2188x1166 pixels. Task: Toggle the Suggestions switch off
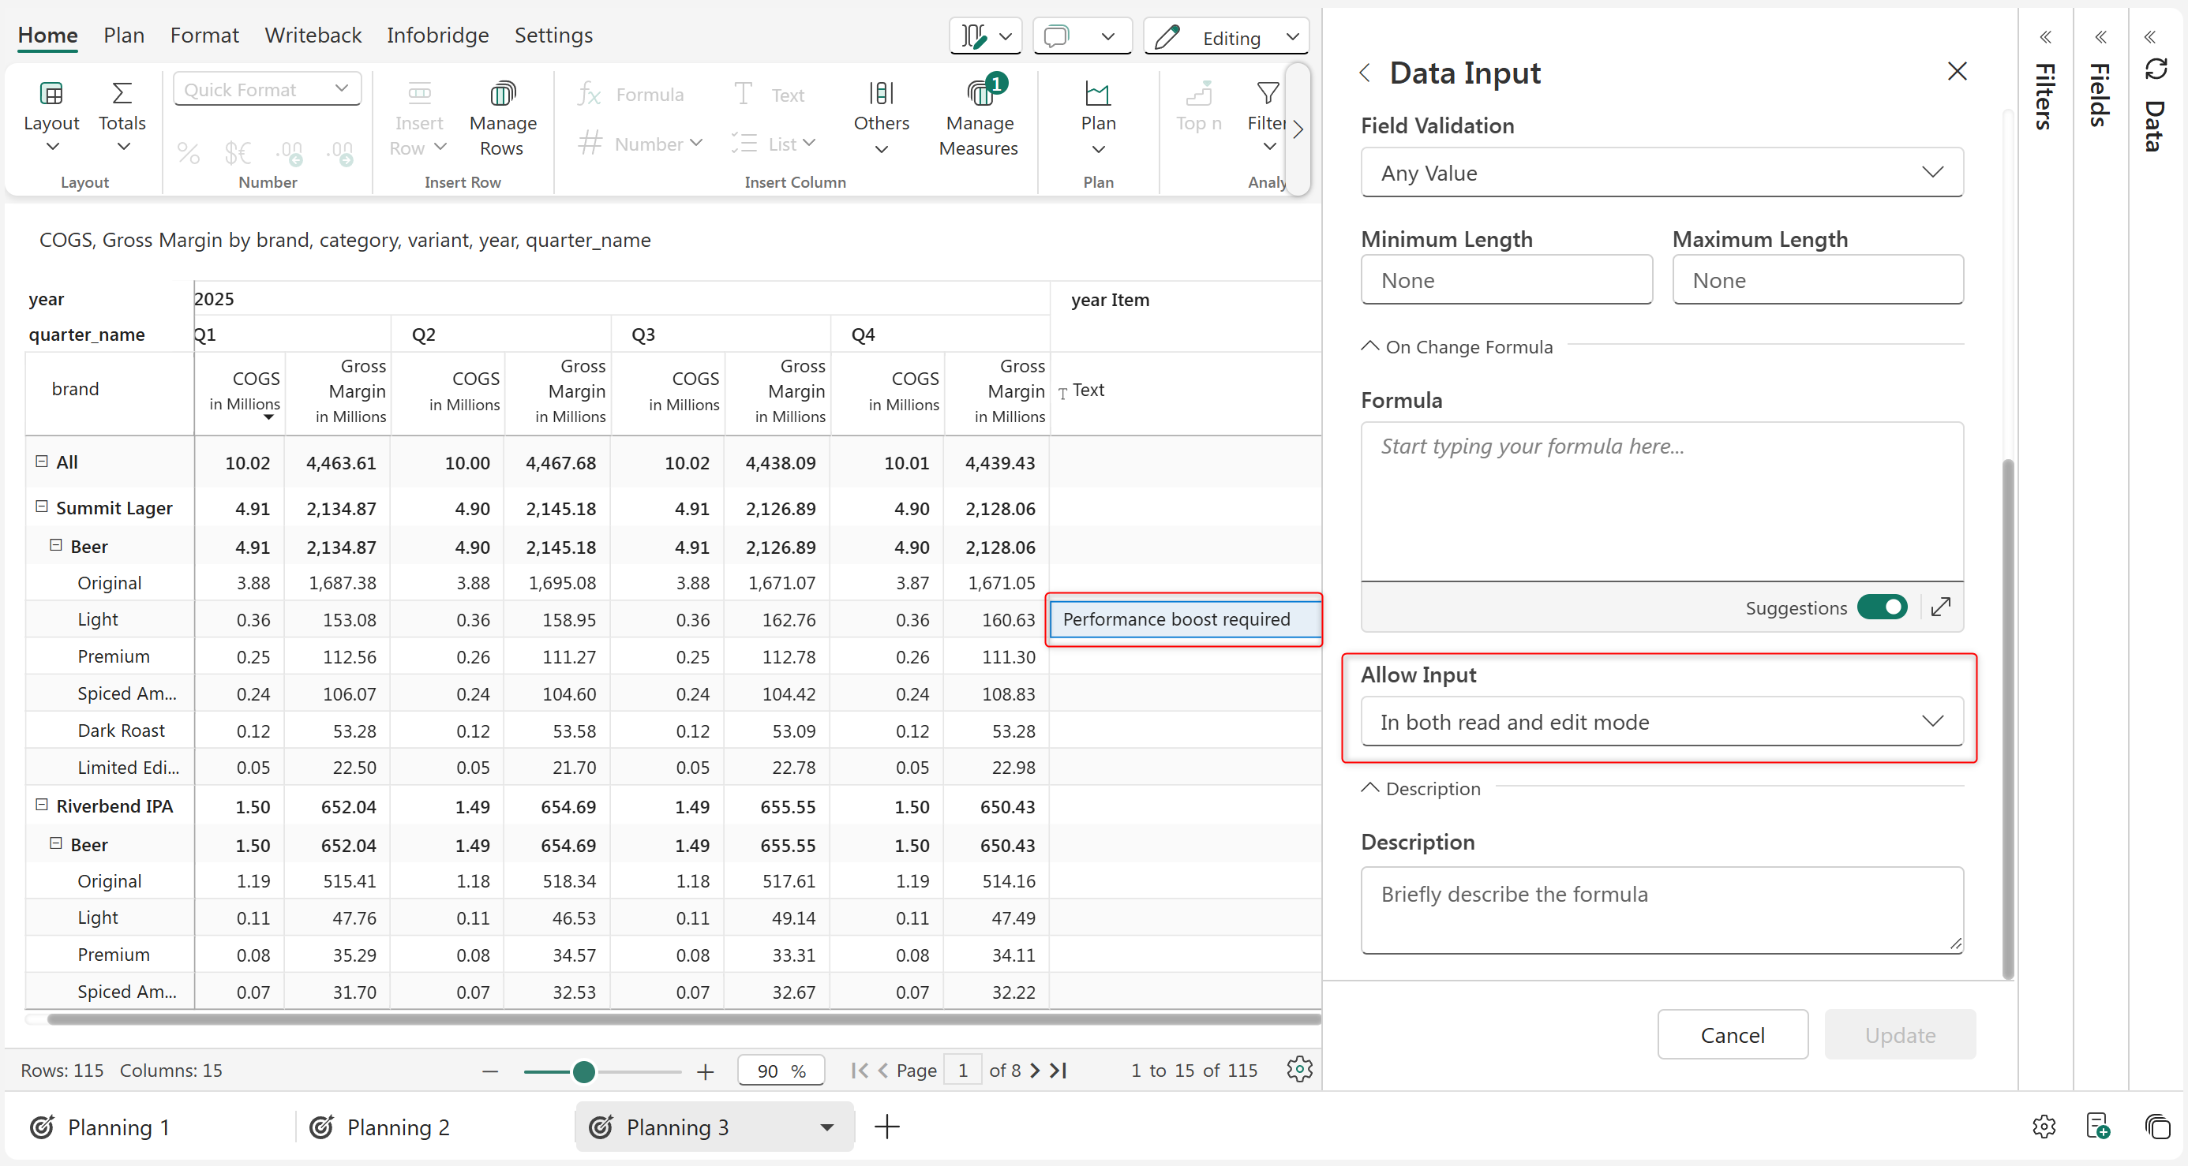(x=1882, y=607)
